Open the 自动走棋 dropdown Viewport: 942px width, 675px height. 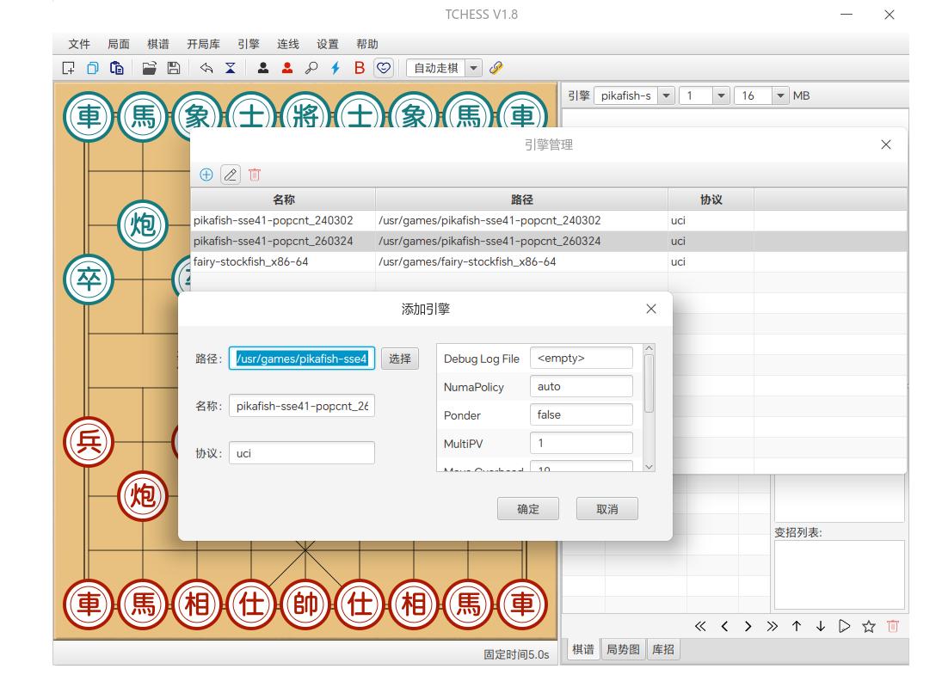pos(474,68)
